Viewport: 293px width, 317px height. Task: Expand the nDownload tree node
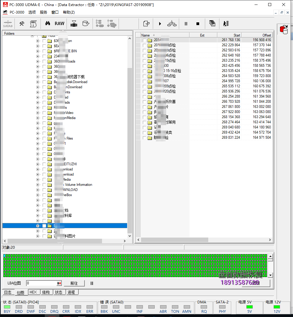[x=38, y=87]
